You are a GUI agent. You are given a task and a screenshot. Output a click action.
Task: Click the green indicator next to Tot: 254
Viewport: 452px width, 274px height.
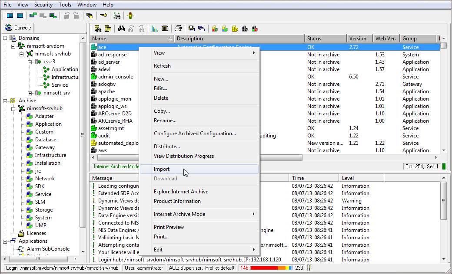[x=444, y=166]
